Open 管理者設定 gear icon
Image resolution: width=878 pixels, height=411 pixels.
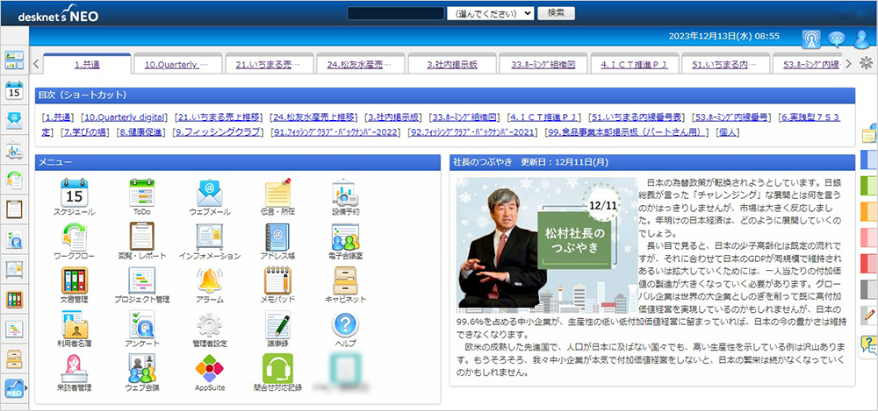pos(210,329)
